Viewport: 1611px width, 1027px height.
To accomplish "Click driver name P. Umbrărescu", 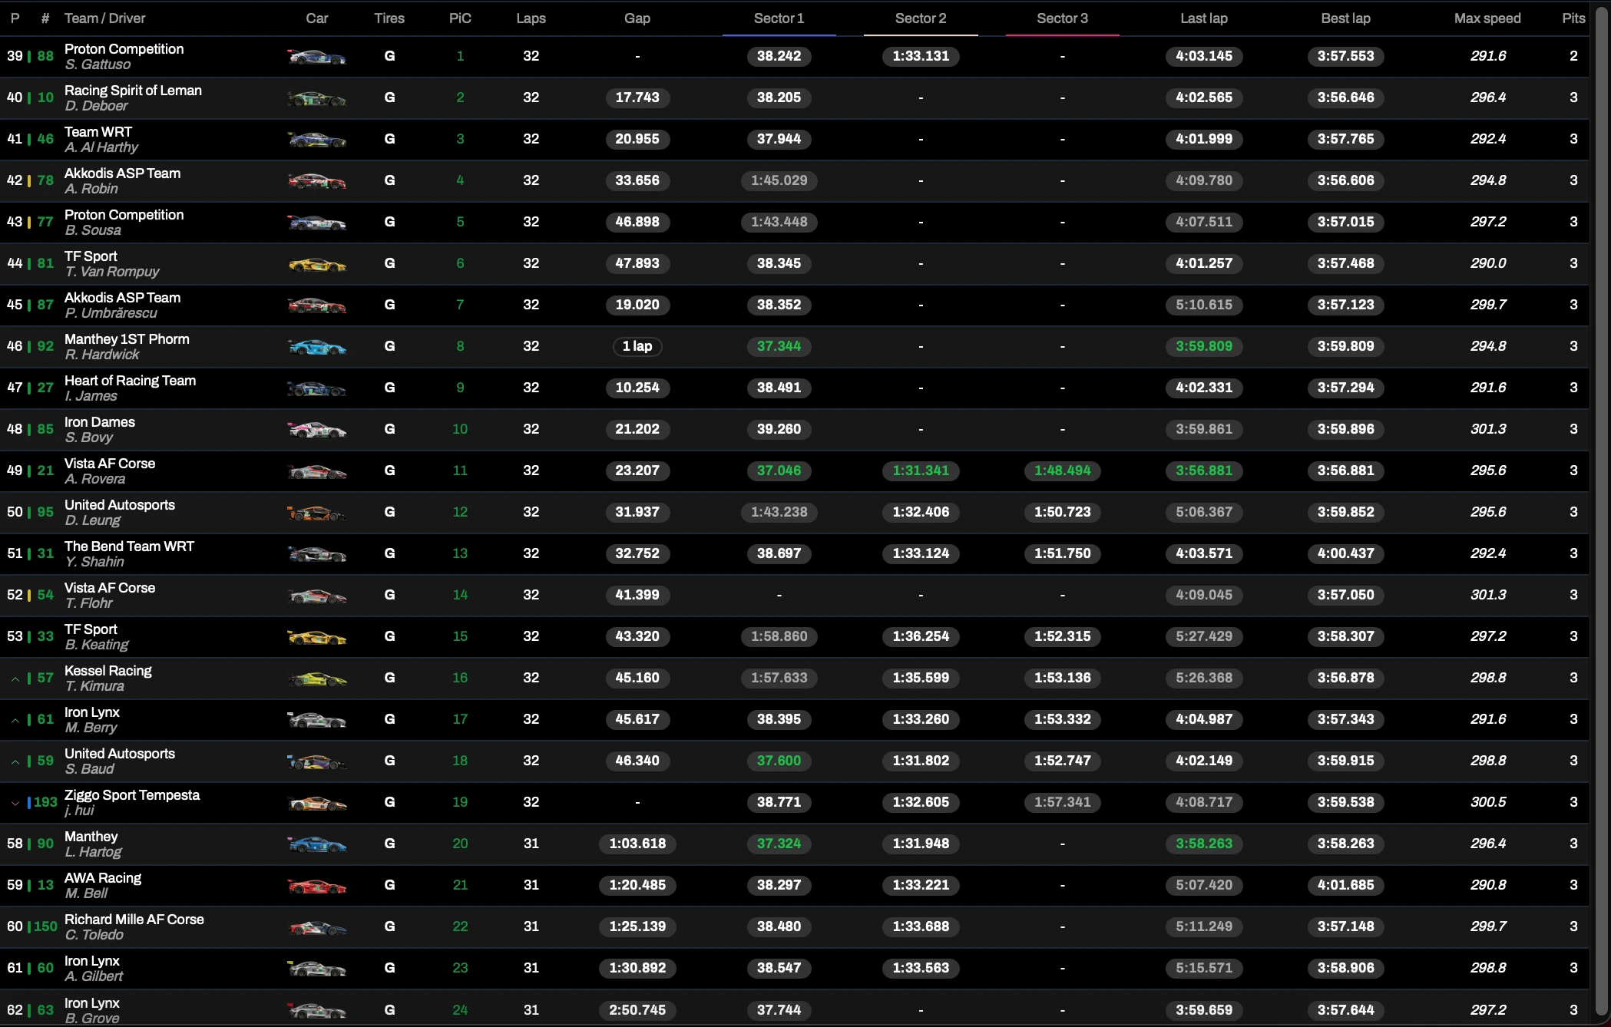I will click(111, 313).
